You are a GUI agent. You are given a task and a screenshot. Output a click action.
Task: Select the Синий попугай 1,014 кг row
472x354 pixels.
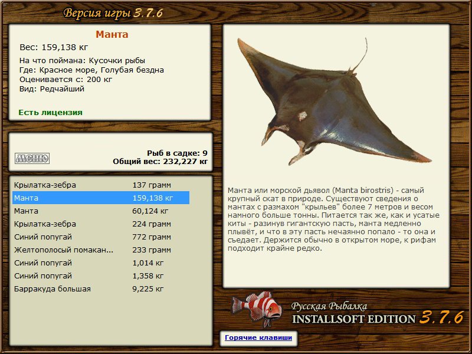coord(101,263)
